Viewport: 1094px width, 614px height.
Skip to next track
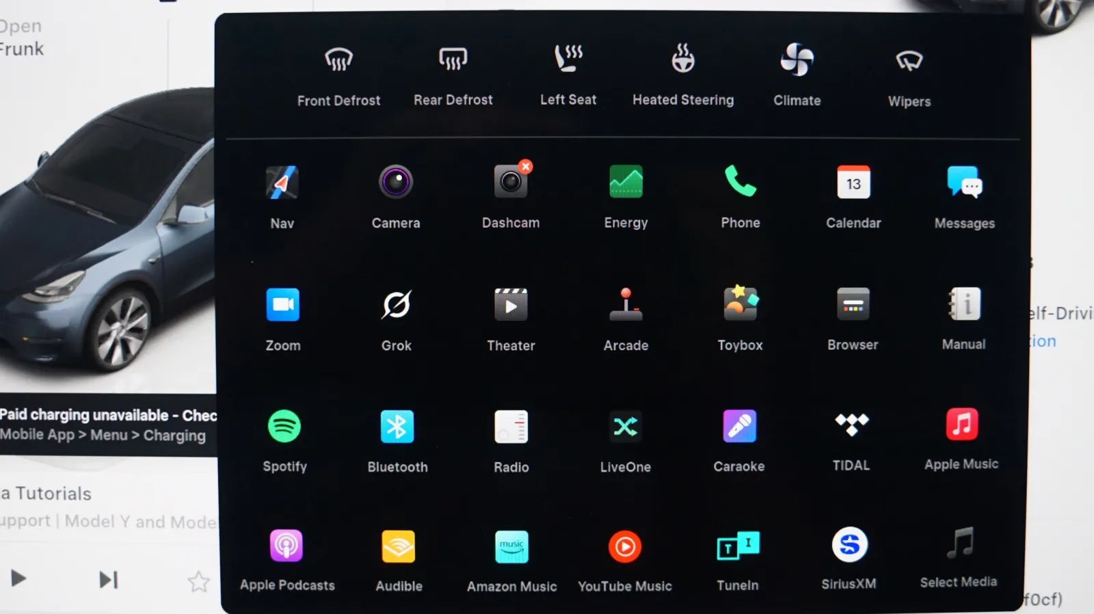coord(108,580)
